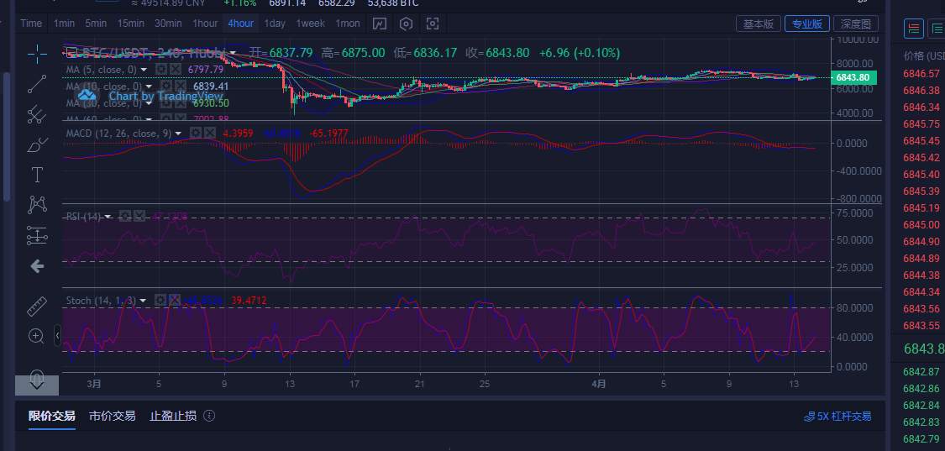This screenshot has width=945, height=451.
Task: Open MA 30 indicator settings gear
Action: (x=165, y=103)
